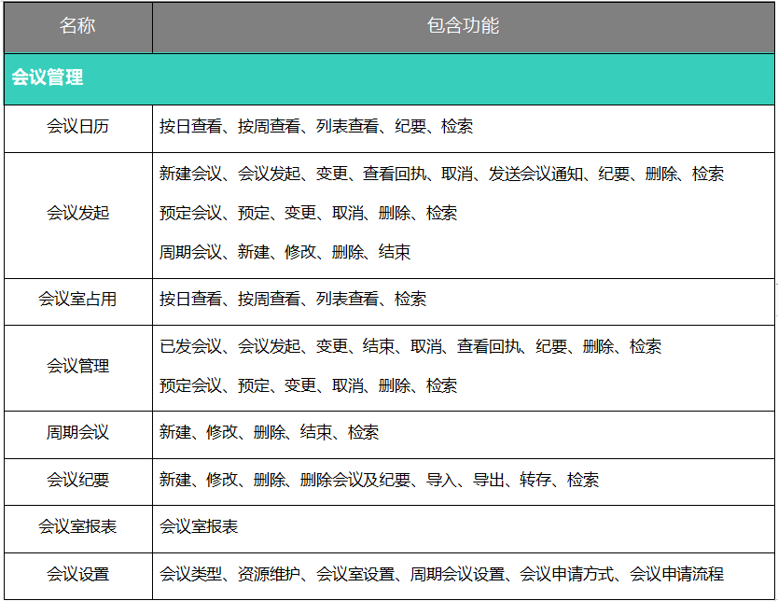Click the "名称" column header
The width and height of the screenshot is (778, 601).
coord(77,26)
